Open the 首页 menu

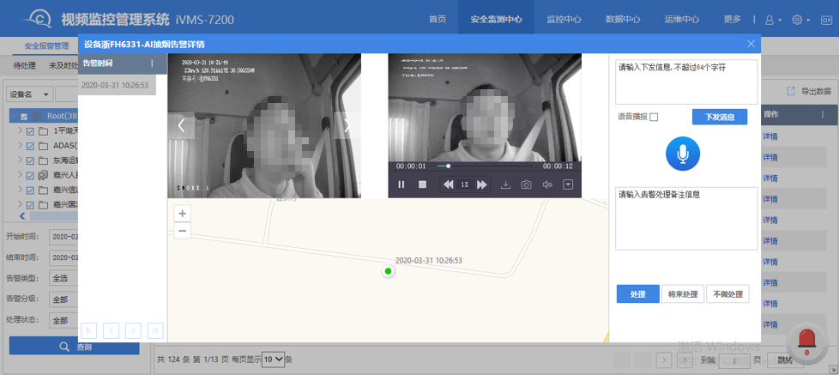pos(438,19)
